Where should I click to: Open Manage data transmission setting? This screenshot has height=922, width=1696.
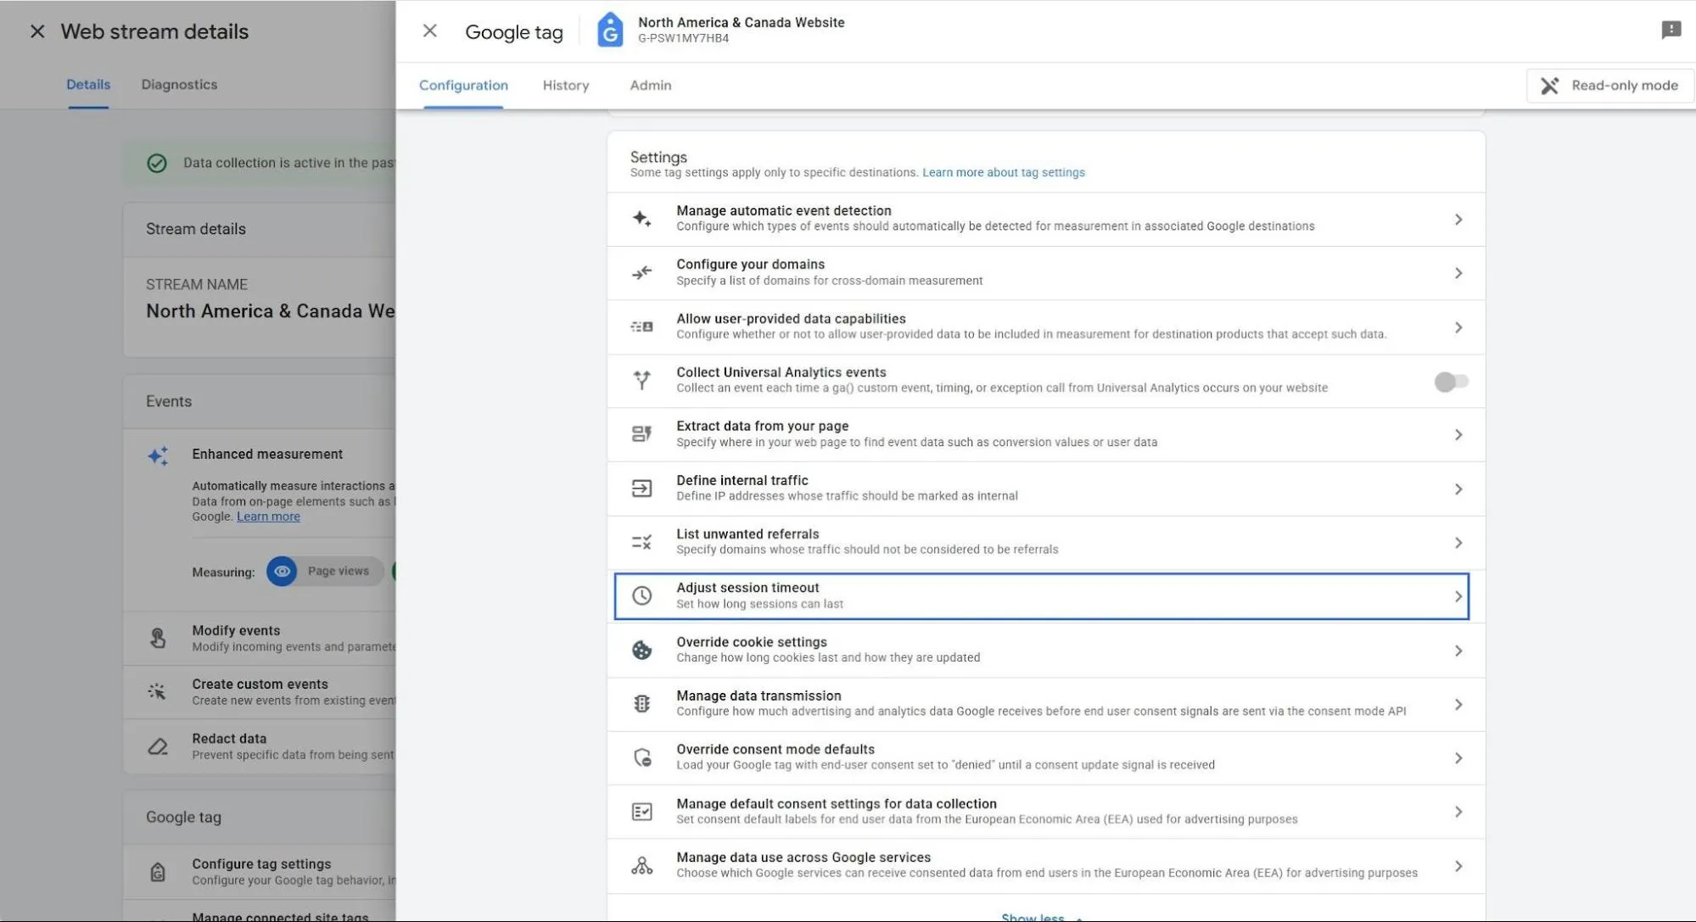(1046, 704)
